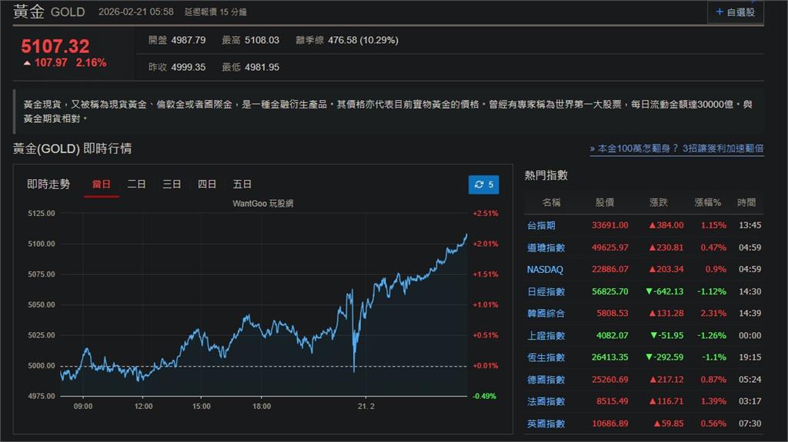Click 韓國綜合 price 5808.53
This screenshot has height=442, width=788.
tap(612, 314)
